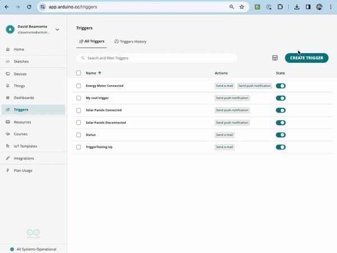Select the Energy Meter Connected checkbox

79,86
